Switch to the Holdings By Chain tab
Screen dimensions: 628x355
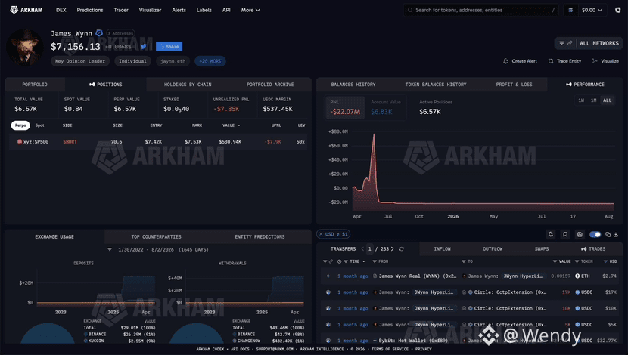pyautogui.click(x=188, y=85)
